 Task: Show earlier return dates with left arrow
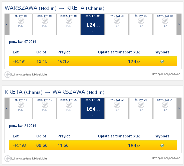click(x=7, y=108)
